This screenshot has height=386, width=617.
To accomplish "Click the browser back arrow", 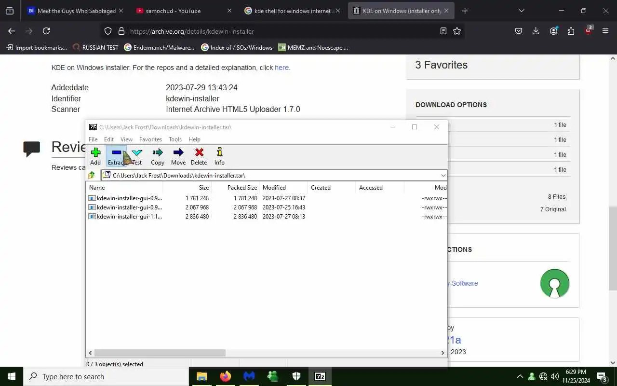I will [12, 31].
